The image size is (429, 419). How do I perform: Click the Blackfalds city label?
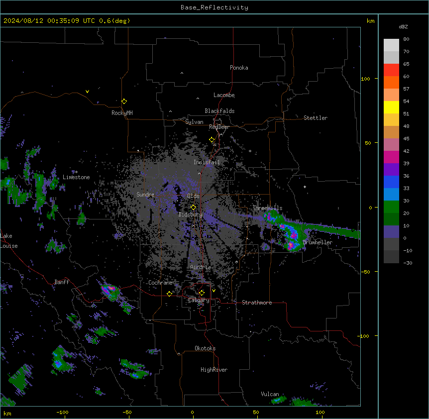click(219, 111)
